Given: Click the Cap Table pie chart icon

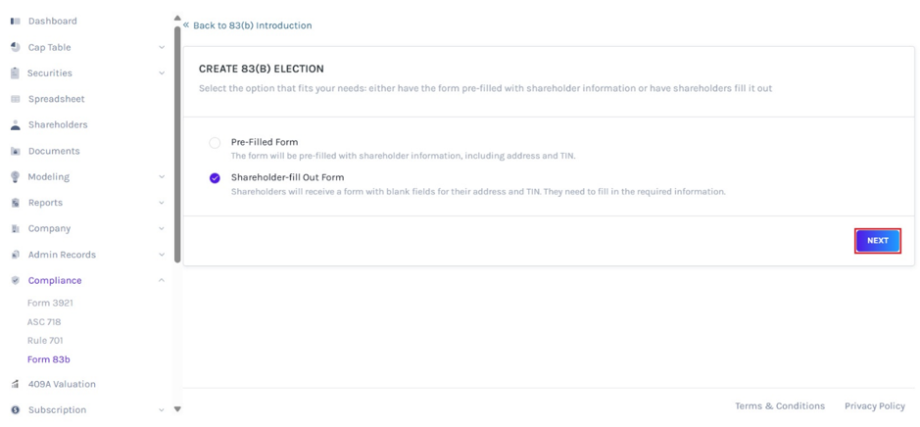Looking at the screenshot, I should [16, 47].
